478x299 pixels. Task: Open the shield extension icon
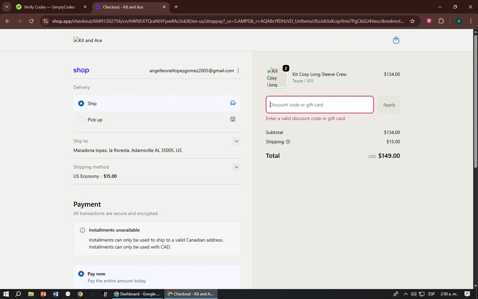tap(429, 21)
